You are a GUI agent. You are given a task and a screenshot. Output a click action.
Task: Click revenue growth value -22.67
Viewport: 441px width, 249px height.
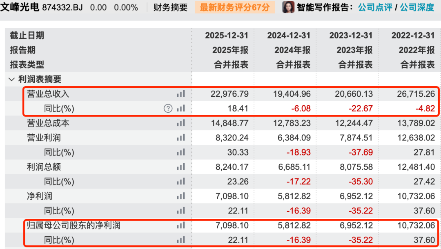coord(361,109)
